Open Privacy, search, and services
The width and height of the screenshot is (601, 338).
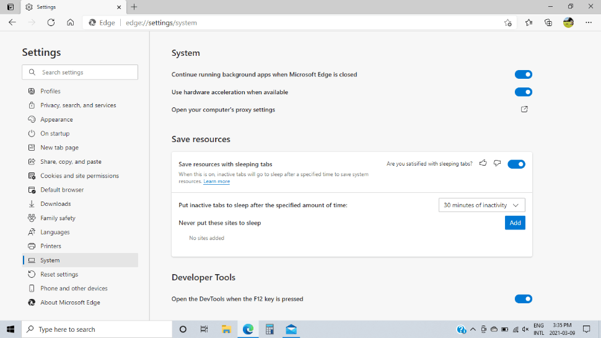[80, 105]
